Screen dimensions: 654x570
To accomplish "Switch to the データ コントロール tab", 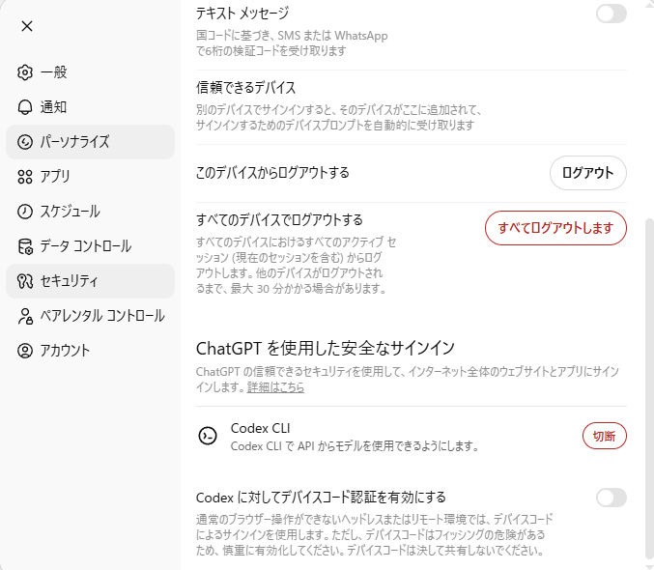I will coord(85,246).
